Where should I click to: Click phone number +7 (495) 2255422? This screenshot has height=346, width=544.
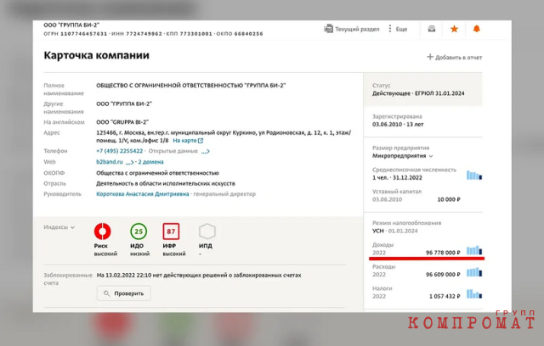pos(119,151)
